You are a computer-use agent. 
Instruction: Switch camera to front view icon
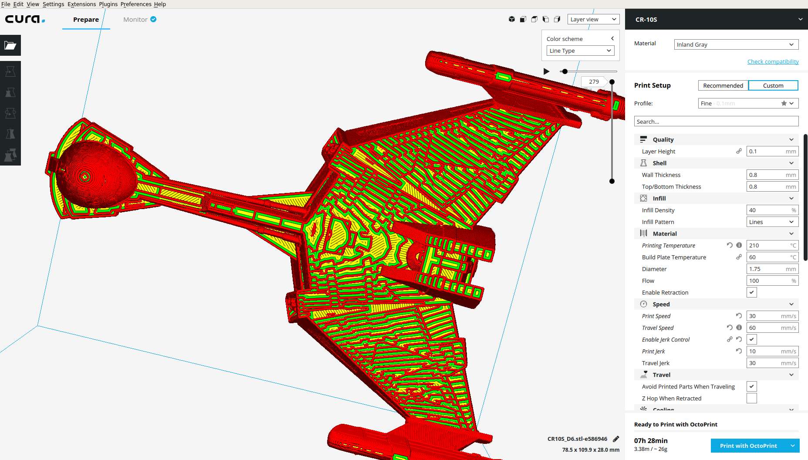point(523,19)
